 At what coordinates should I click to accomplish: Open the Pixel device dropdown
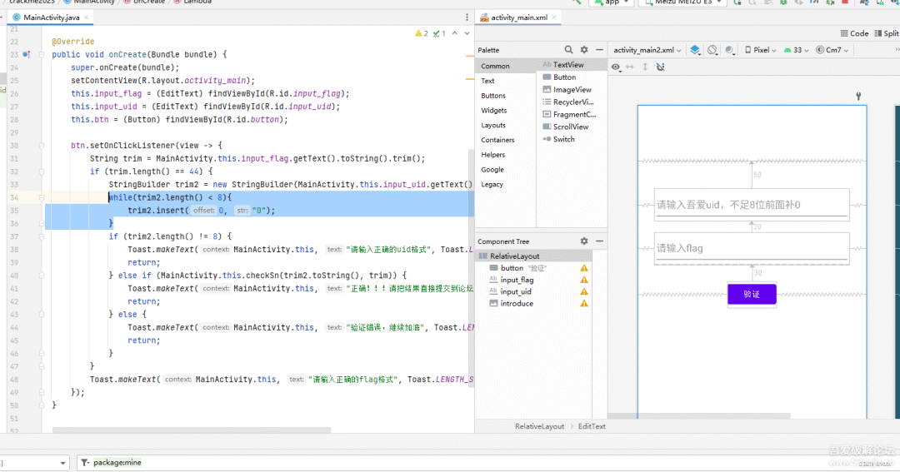click(761, 50)
